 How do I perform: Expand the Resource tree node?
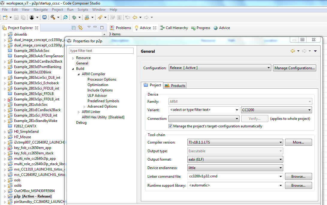pos(73,58)
